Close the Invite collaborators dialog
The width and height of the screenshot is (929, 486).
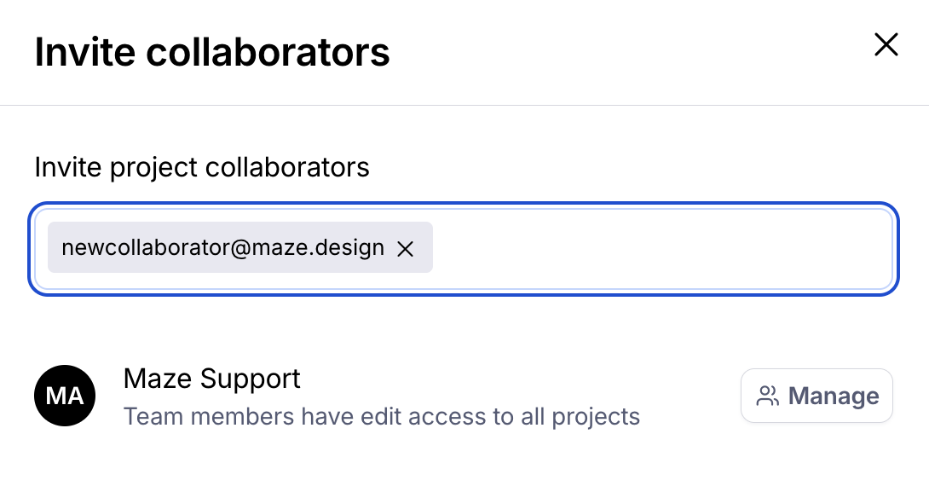click(x=886, y=45)
